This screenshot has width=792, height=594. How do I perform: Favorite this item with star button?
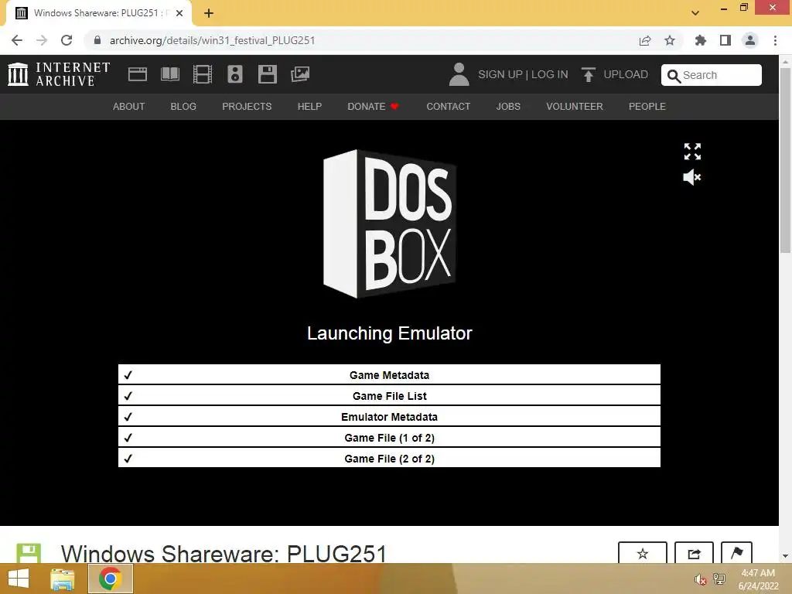click(643, 554)
